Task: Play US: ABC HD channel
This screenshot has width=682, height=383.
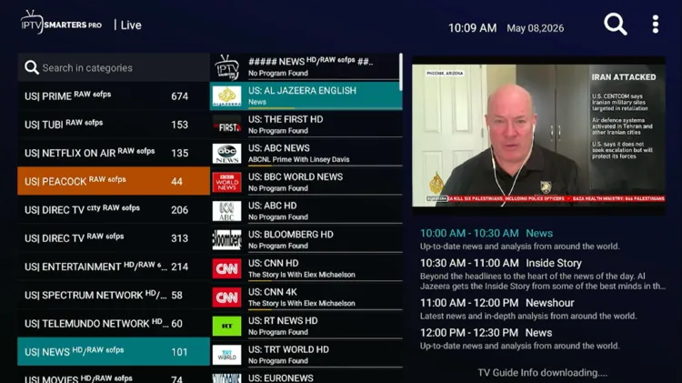Action: point(306,211)
